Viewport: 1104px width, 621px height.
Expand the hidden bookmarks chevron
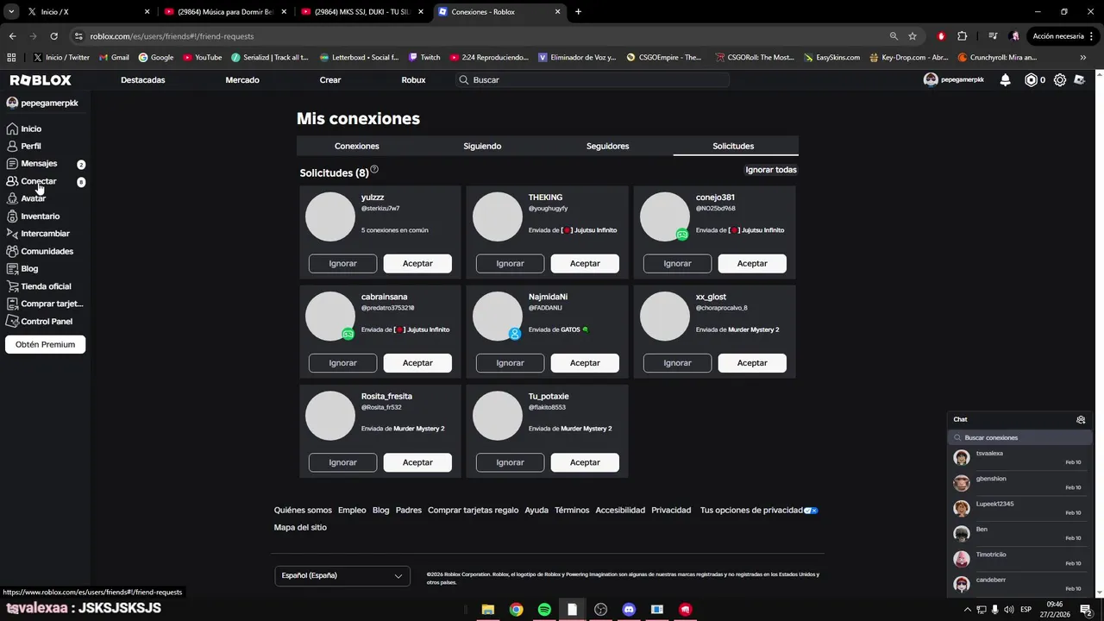click(x=1082, y=57)
